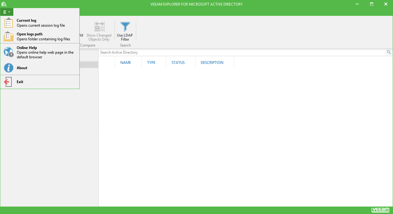Click Use LDAP Filter funnel icon
393x214 pixels.
(x=125, y=27)
